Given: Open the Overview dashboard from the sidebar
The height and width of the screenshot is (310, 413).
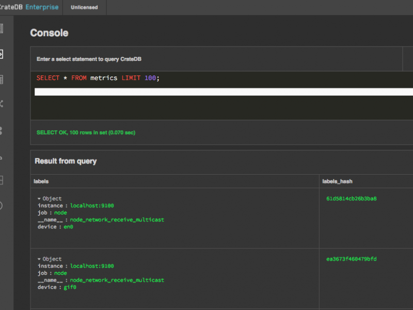Looking at the screenshot, I should pyautogui.click(x=3, y=27).
